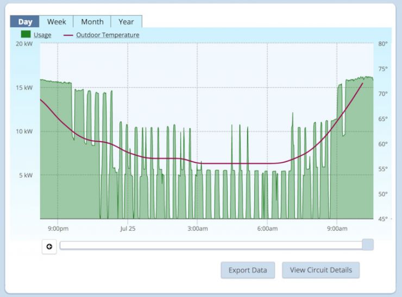Click the 45° temperature axis label
The width and height of the screenshot is (402, 297).
[383, 219]
